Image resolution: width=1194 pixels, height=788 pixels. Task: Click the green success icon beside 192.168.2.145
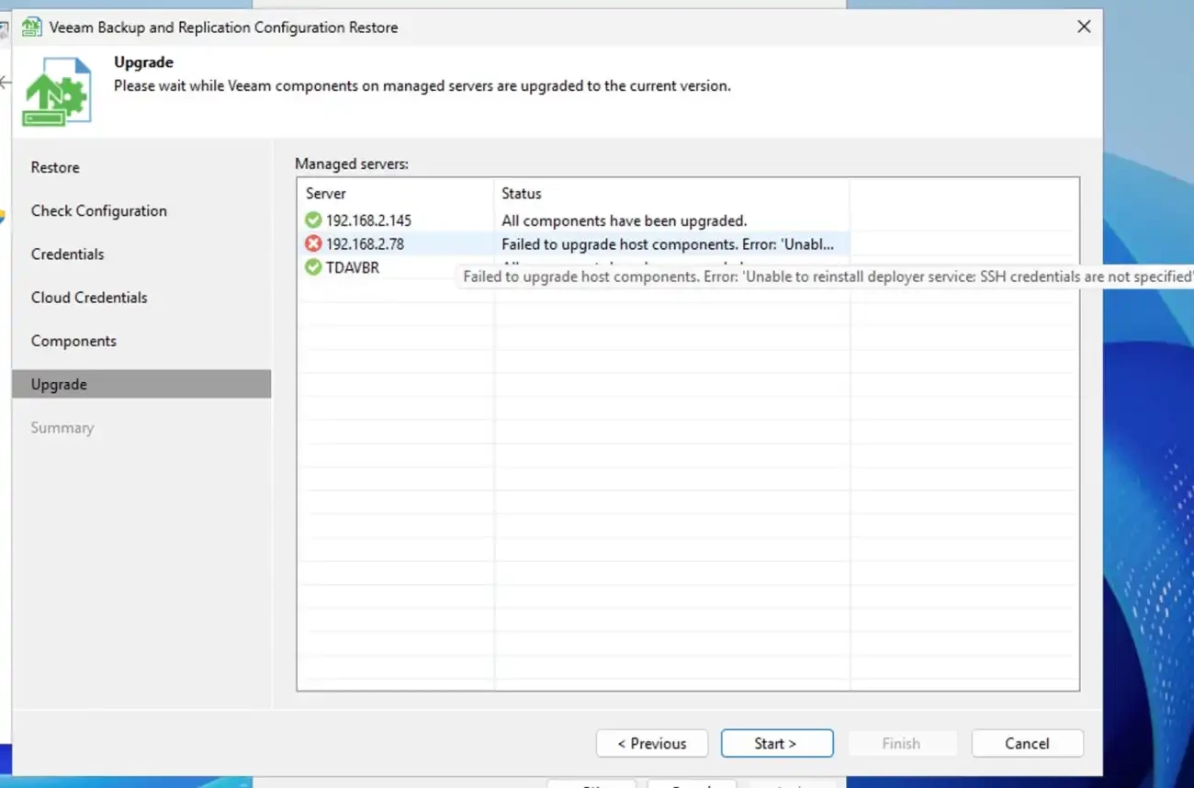(313, 220)
